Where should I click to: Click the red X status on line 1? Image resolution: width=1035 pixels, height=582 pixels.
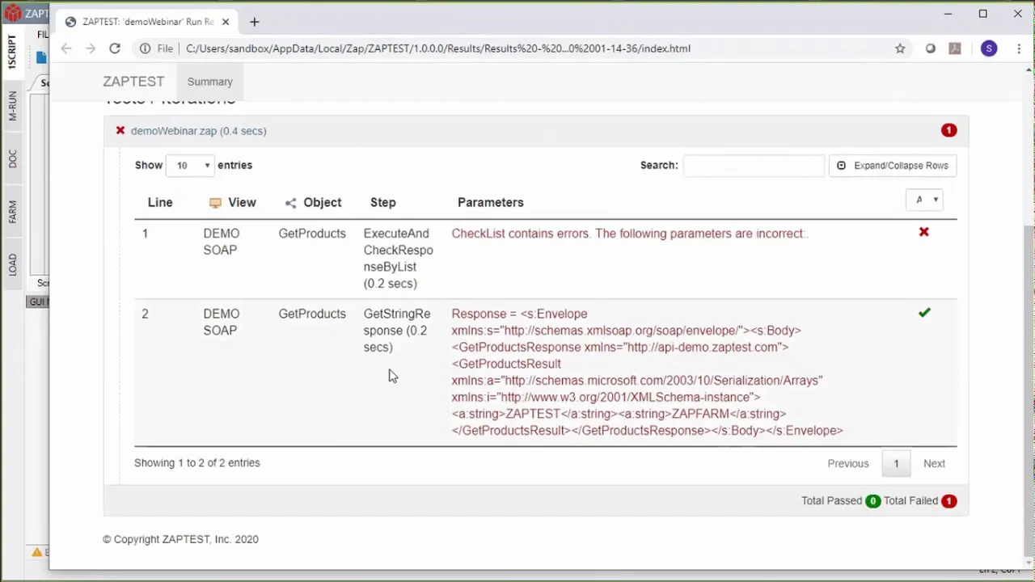point(924,232)
